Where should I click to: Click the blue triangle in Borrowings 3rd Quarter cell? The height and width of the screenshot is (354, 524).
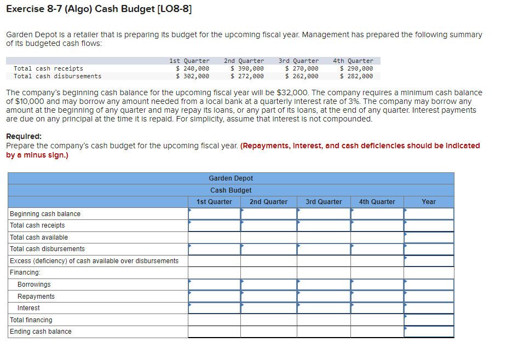click(x=299, y=281)
